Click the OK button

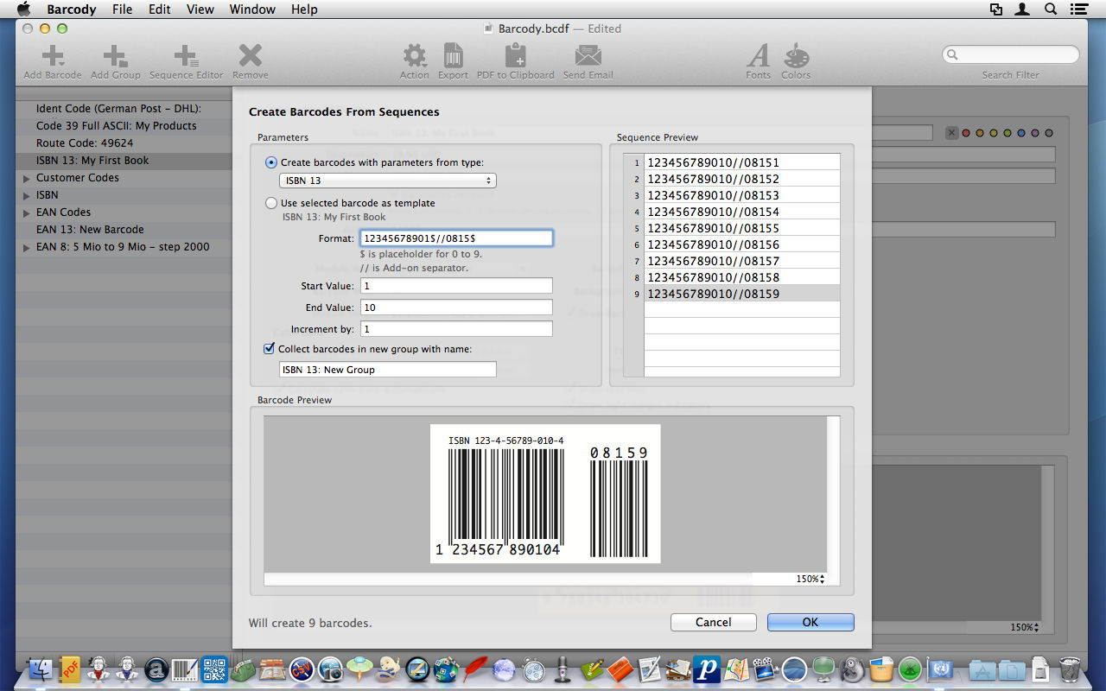point(810,622)
